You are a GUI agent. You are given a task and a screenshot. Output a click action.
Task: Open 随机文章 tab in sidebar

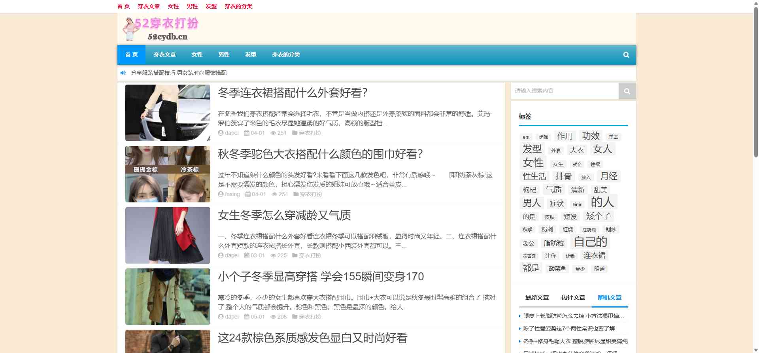[x=609, y=298]
